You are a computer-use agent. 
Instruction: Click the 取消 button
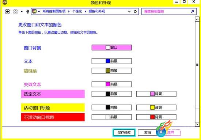147,133
